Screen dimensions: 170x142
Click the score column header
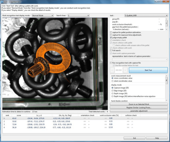(19, 115)
